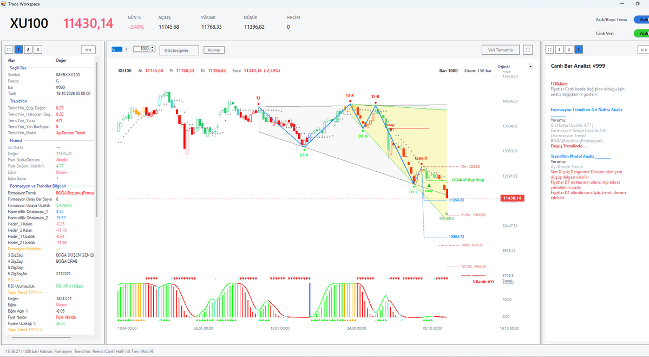Screen dimensions: 649x357
Task: Switch to tab 1 in the left panel
Action: click(x=18, y=50)
